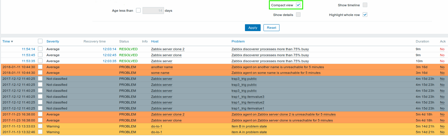The image size is (448, 136).
Task: Click Ack 'No' for trap1_trig itemvalue1 row
Action: 442,108
